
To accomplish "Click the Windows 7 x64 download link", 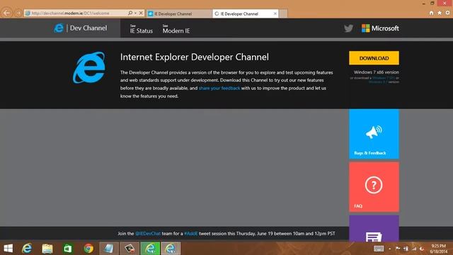I will pos(384,78).
